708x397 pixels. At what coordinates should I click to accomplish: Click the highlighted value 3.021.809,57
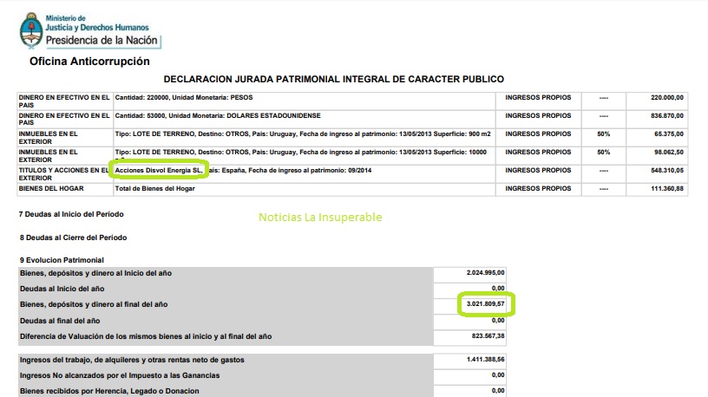(x=486, y=304)
